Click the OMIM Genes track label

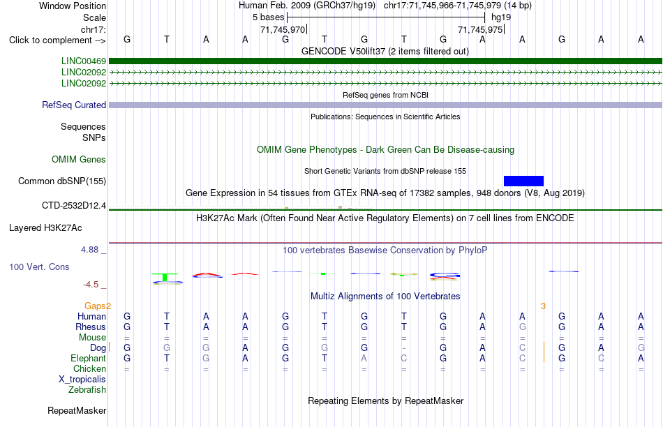pos(79,159)
